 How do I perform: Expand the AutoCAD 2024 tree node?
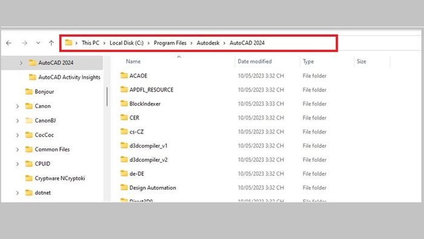[x=21, y=63]
